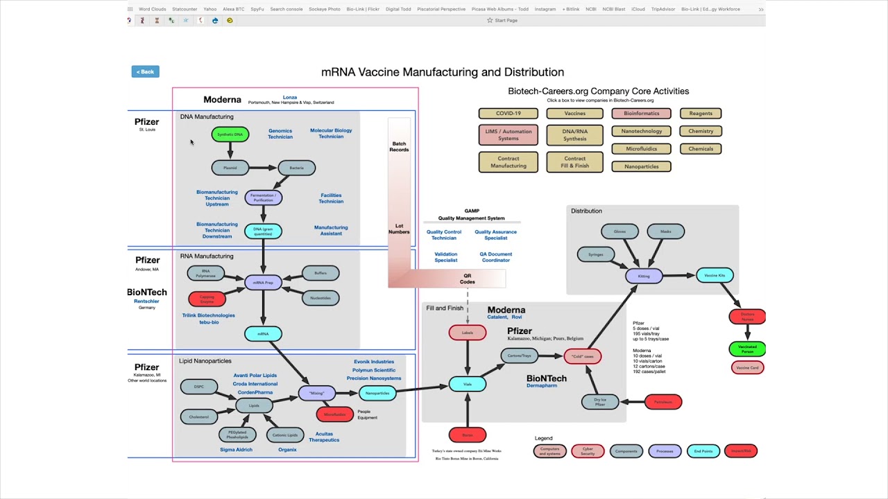Open the TripAdvisor bookmark
Viewport: 888px width, 499px height.
click(664, 9)
